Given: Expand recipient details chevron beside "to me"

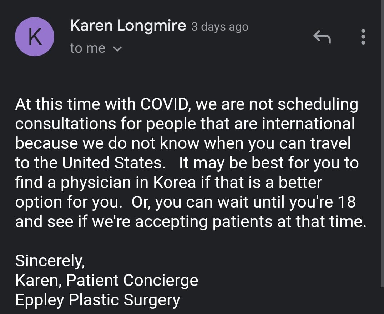Looking at the screenshot, I should 117,49.
